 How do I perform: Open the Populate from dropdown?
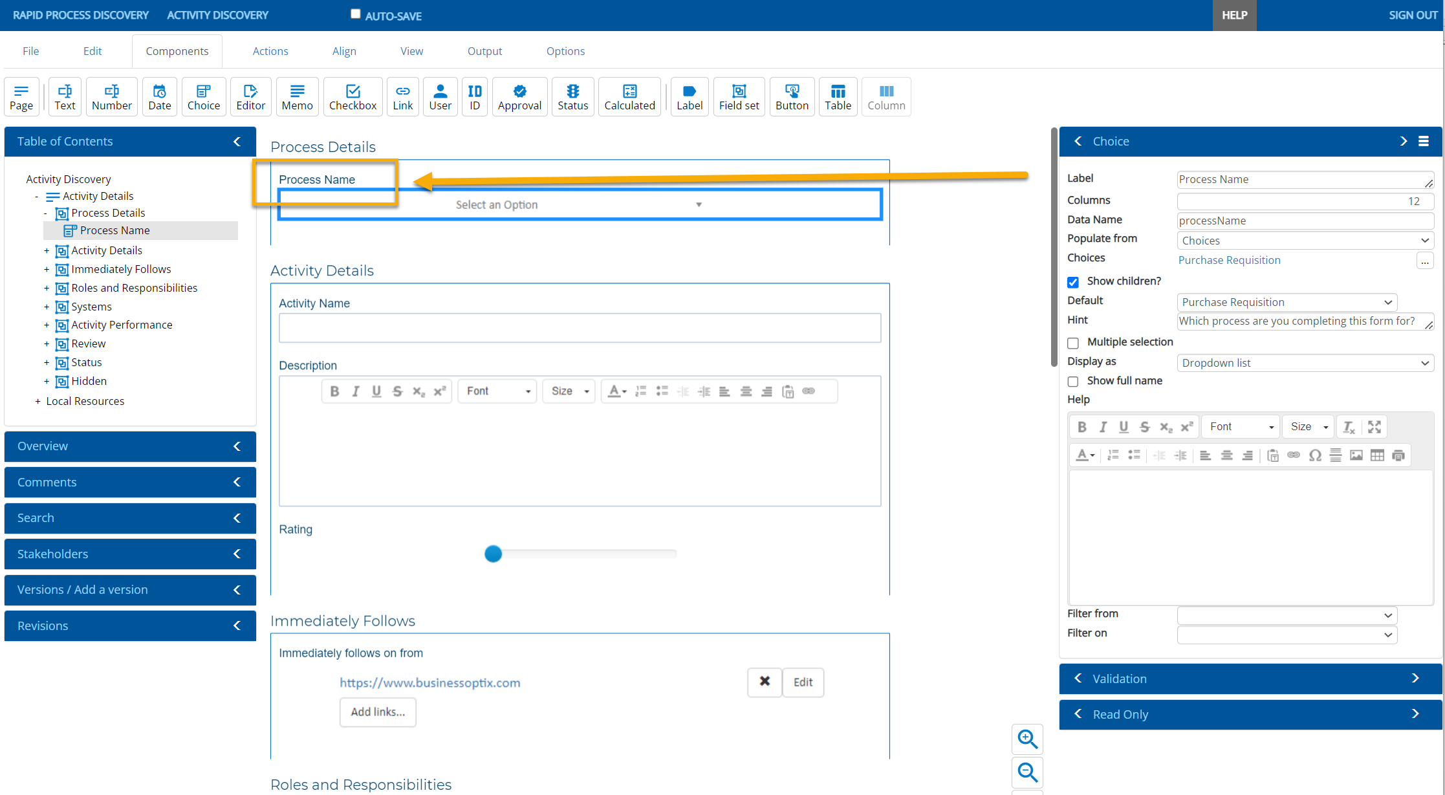[x=1305, y=241]
